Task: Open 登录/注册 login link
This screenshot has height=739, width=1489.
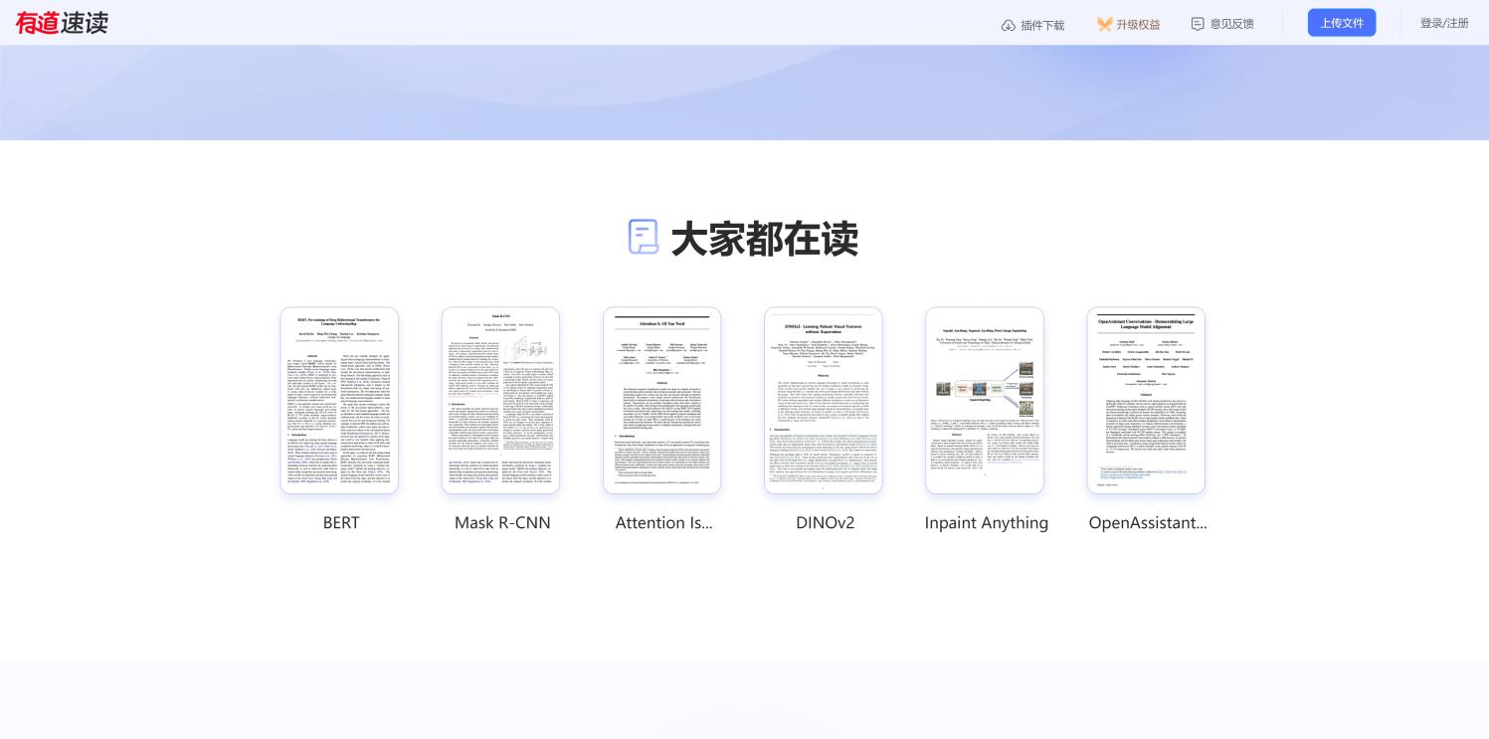Action: pos(1444,23)
